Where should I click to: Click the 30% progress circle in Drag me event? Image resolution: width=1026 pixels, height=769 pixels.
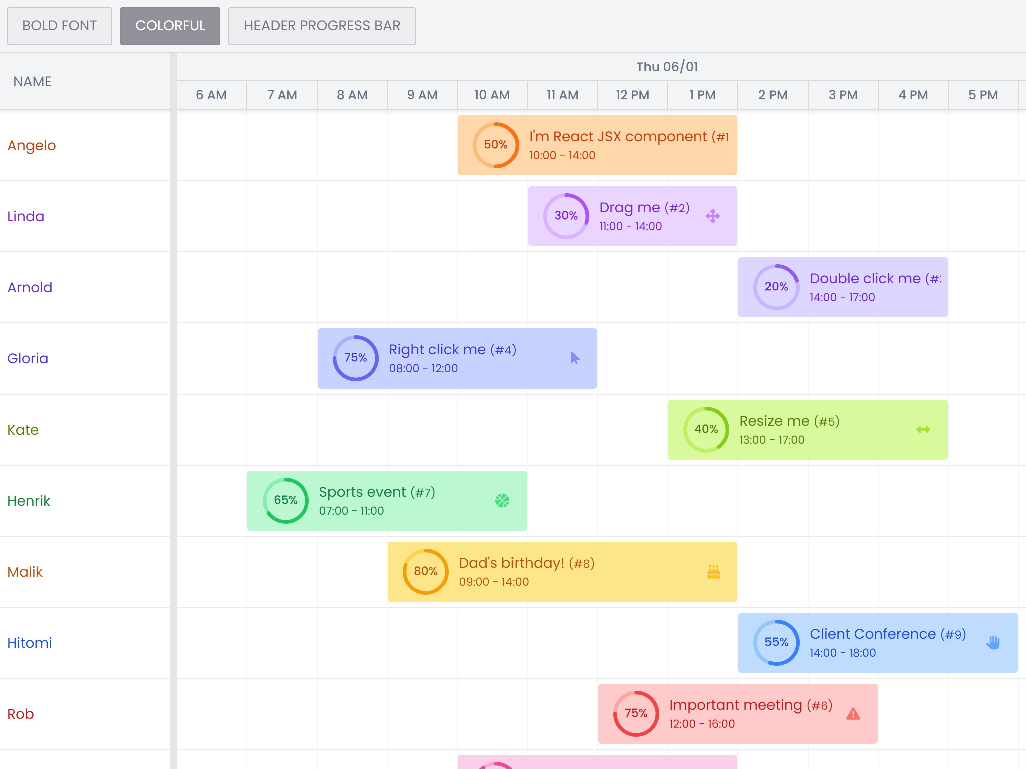pos(566,216)
